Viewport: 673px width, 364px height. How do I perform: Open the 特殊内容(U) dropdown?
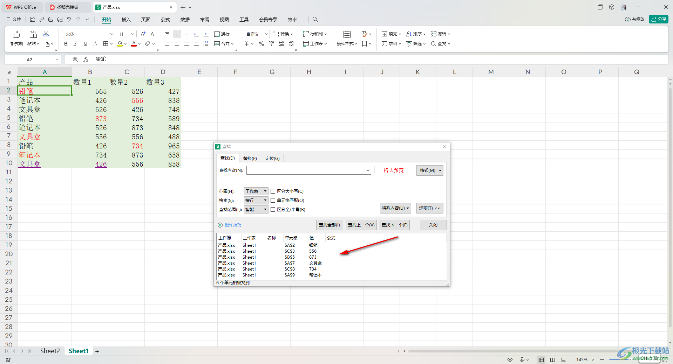click(x=395, y=208)
